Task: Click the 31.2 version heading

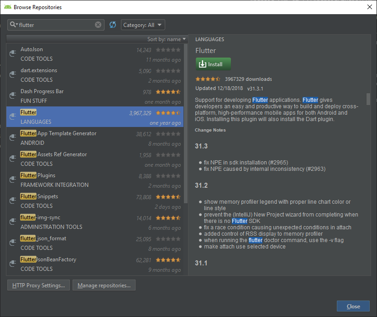Action: click(x=201, y=185)
